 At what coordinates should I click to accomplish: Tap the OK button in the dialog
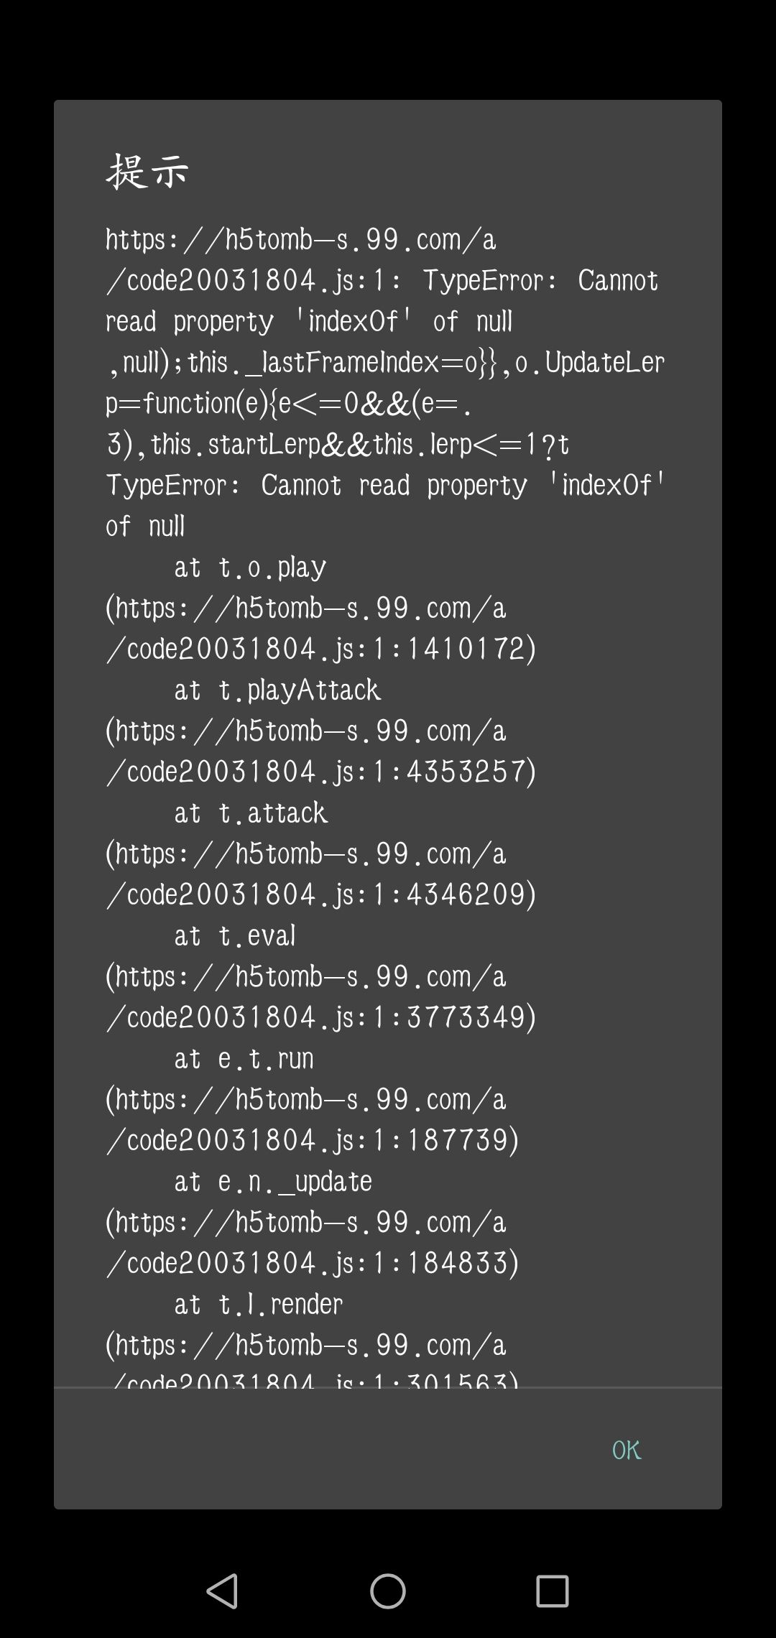click(626, 1450)
